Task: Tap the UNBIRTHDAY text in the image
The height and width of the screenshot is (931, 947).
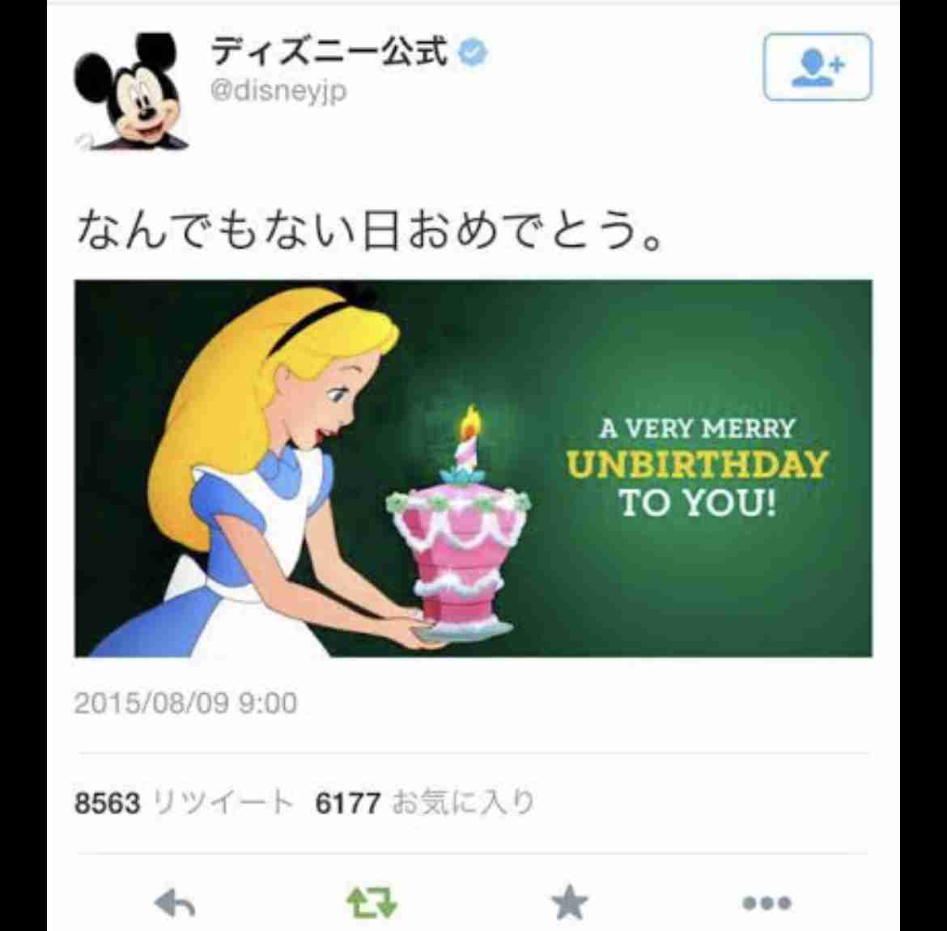Action: pos(697,465)
